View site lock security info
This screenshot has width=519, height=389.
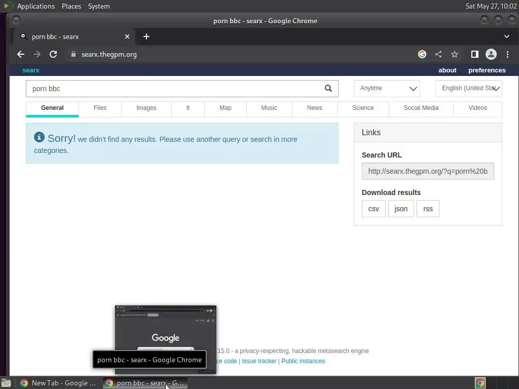click(x=73, y=54)
